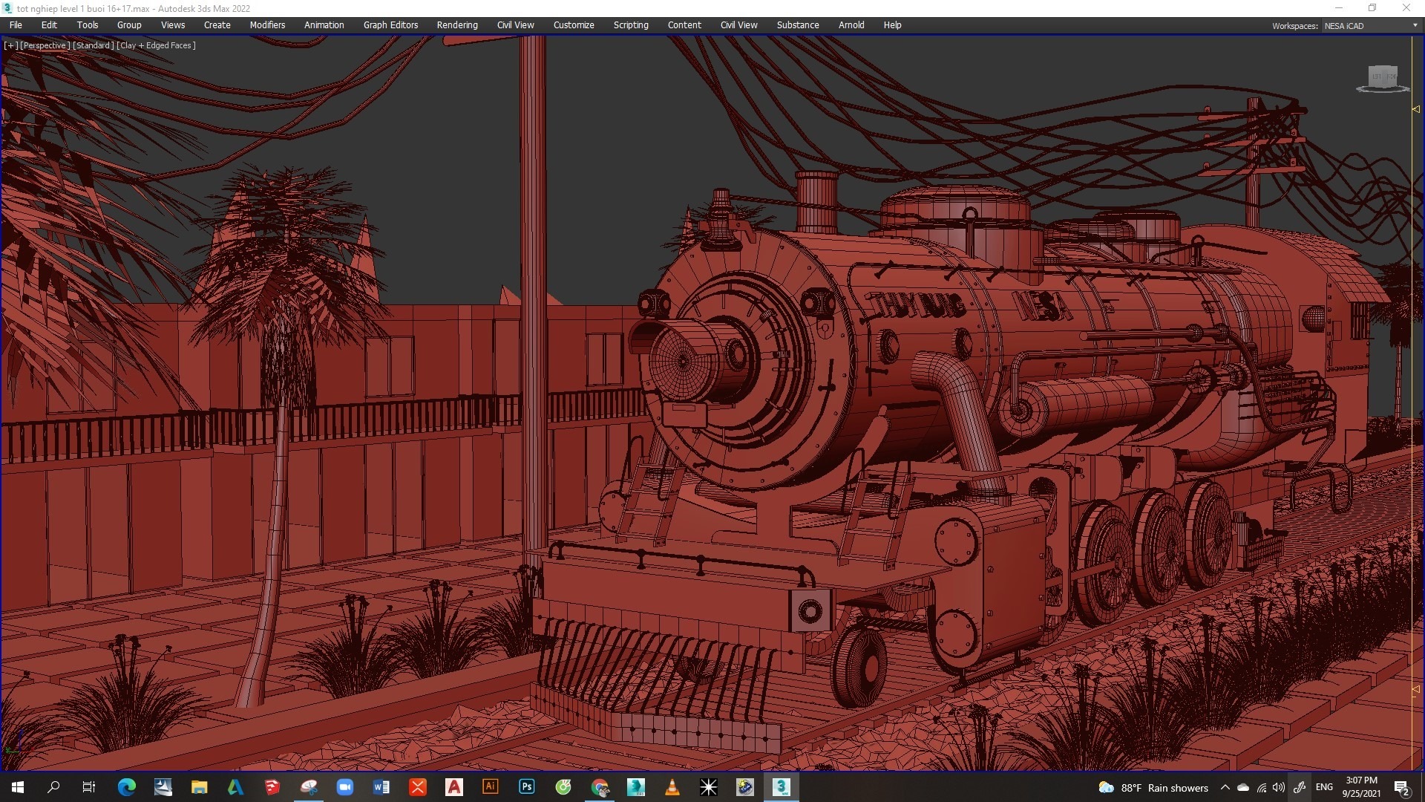
Task: Expand the Workspaces NESA iCAD dropdown
Action: [x=1415, y=26]
